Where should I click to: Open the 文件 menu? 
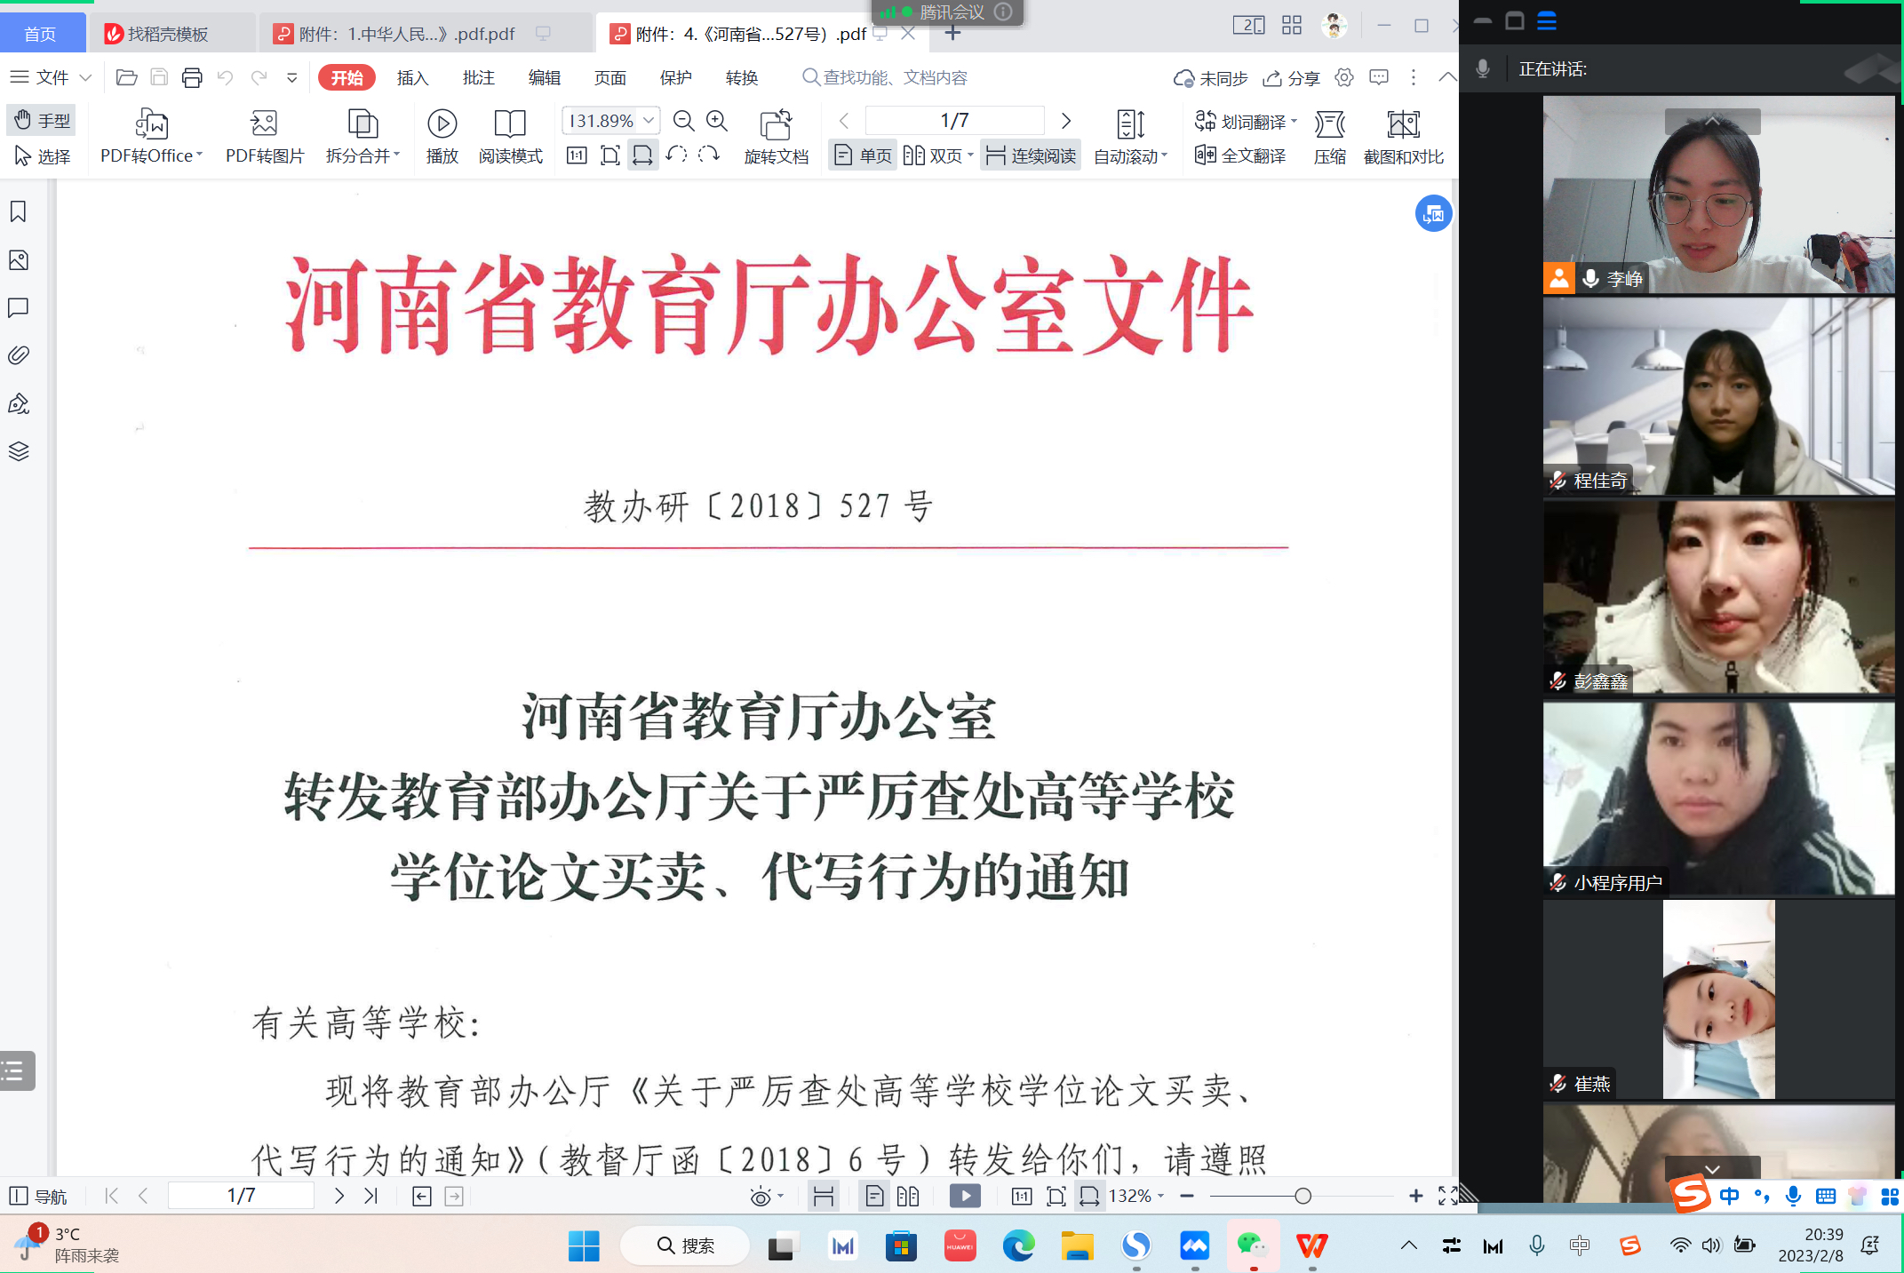click(50, 78)
